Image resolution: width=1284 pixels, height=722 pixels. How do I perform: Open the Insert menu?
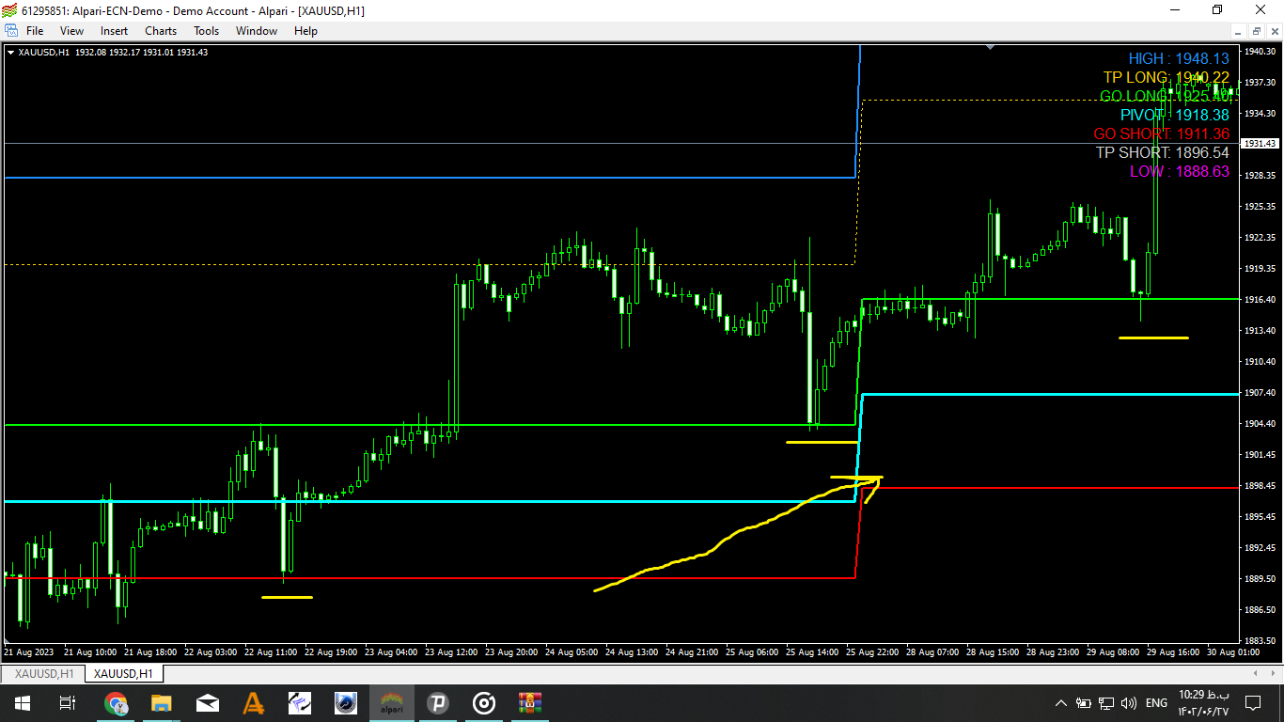[115, 31]
